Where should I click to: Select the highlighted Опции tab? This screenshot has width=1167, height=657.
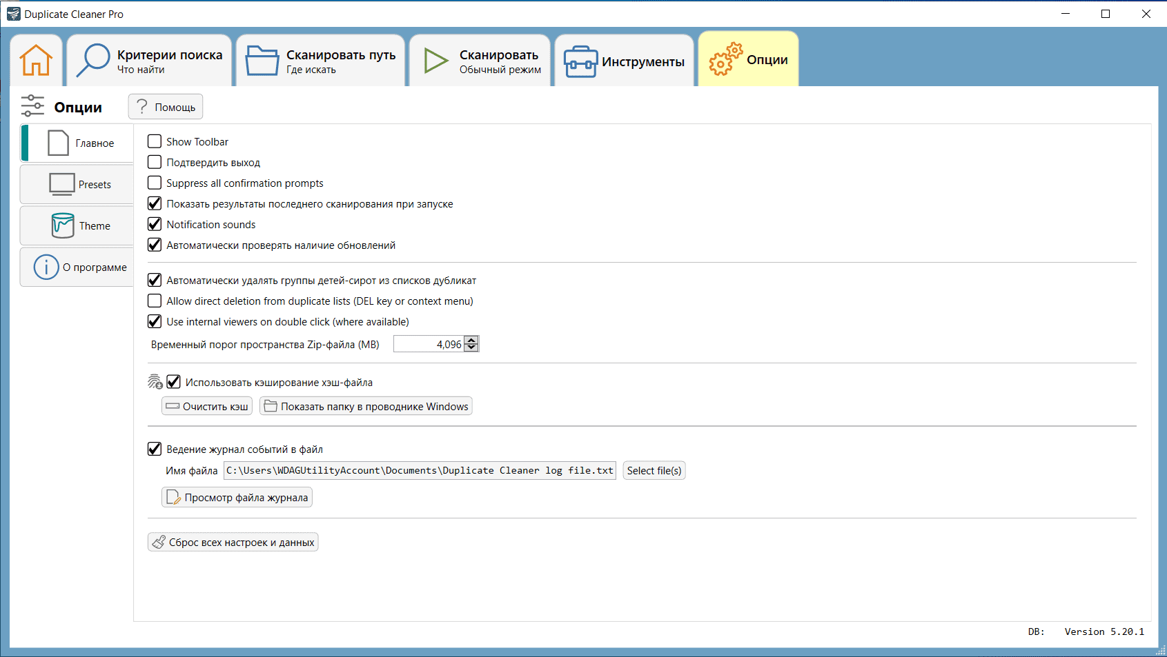748,59
